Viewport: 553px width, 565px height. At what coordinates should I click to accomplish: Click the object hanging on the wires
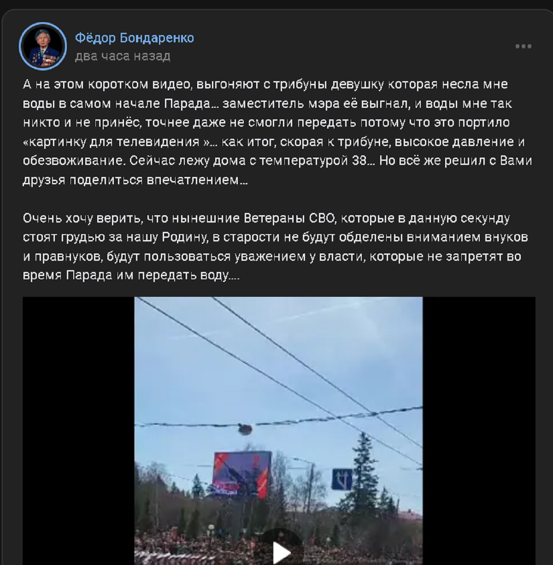click(245, 429)
